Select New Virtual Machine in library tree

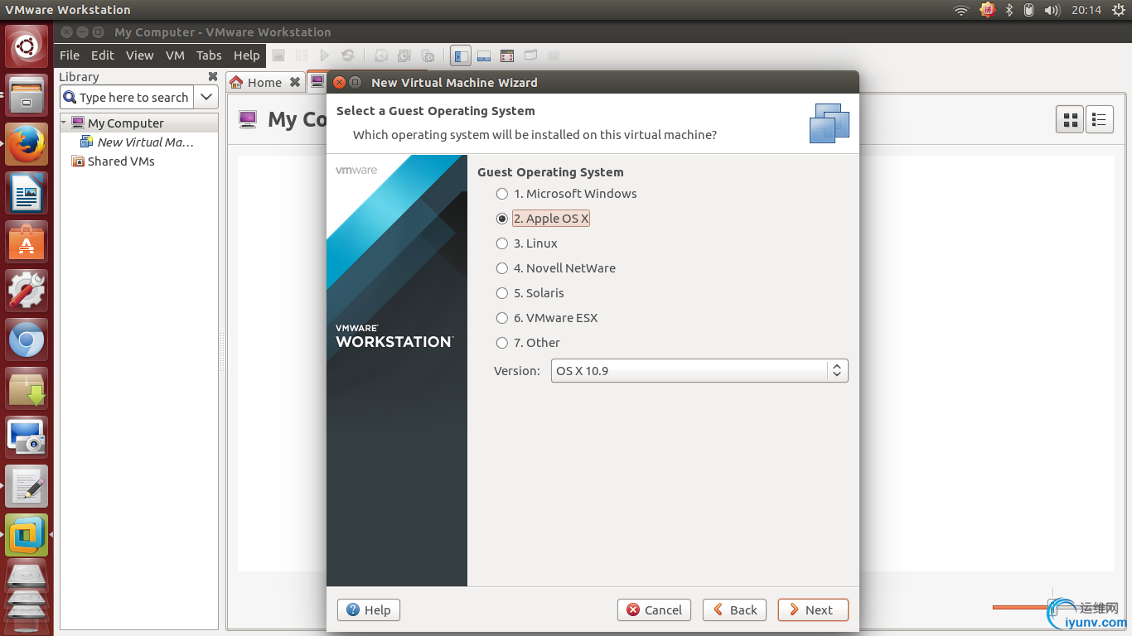[x=138, y=142]
